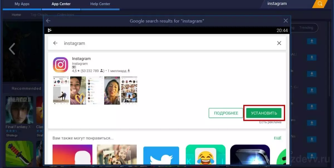Close the Google search results dialog
The width and height of the screenshot is (334, 168).
(286, 21)
